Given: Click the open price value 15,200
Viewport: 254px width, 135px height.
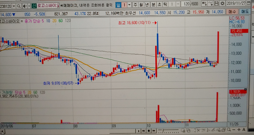Looking at the screenshot, I should [179, 12].
